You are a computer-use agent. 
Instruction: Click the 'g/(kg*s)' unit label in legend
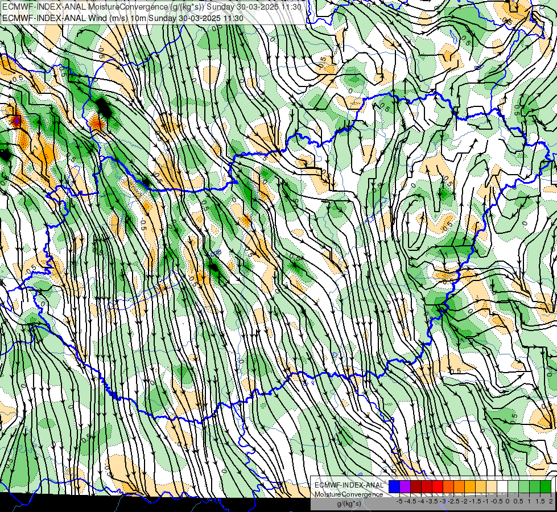(349, 503)
